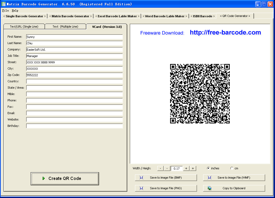Minimize the Matrix Barcode Generator window

(x=258, y=4)
